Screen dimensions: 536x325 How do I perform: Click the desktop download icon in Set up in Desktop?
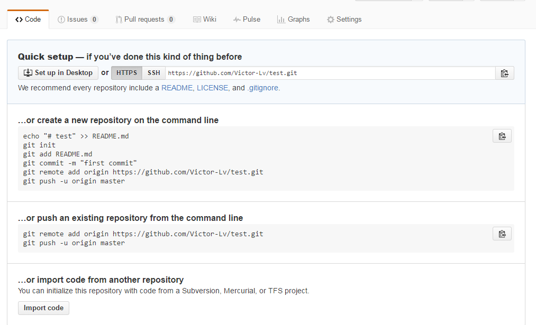[28, 73]
